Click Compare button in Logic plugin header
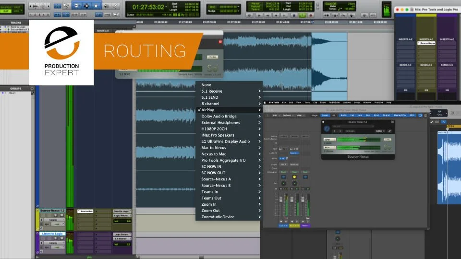This screenshot has width=461, height=259. (x=350, y=131)
